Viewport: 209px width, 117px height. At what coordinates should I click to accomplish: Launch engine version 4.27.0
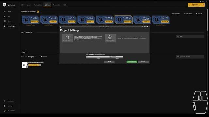point(164,22)
